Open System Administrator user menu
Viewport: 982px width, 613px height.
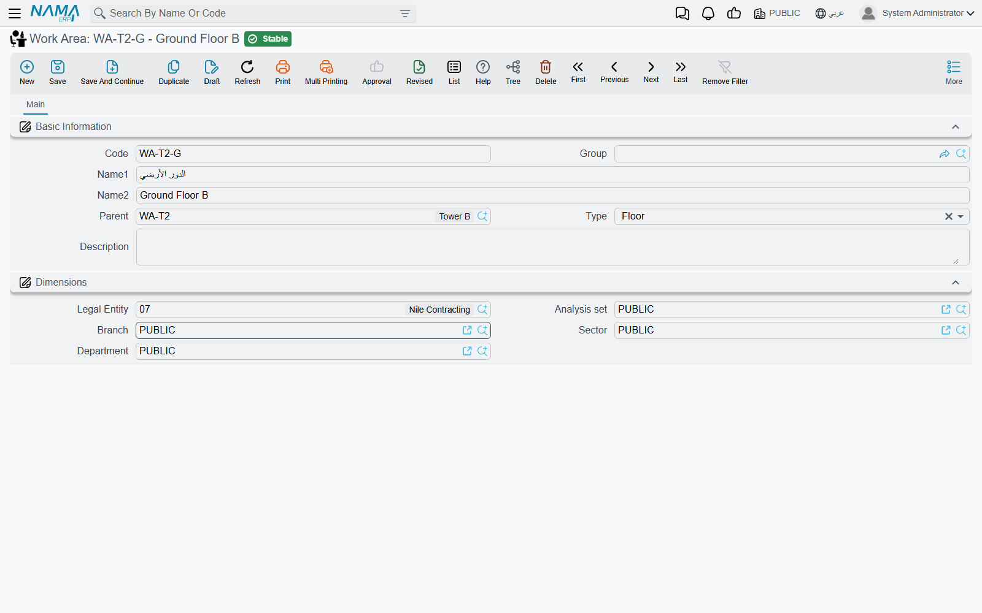pos(918,13)
